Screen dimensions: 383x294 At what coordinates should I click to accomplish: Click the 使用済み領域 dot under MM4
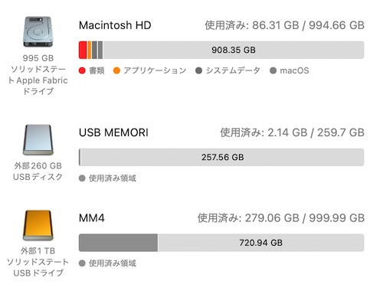coord(82,263)
